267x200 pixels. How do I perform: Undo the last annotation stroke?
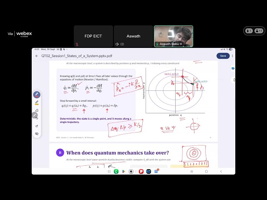(37, 118)
